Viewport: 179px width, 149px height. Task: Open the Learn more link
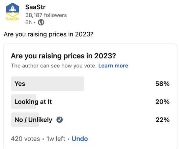113,66
